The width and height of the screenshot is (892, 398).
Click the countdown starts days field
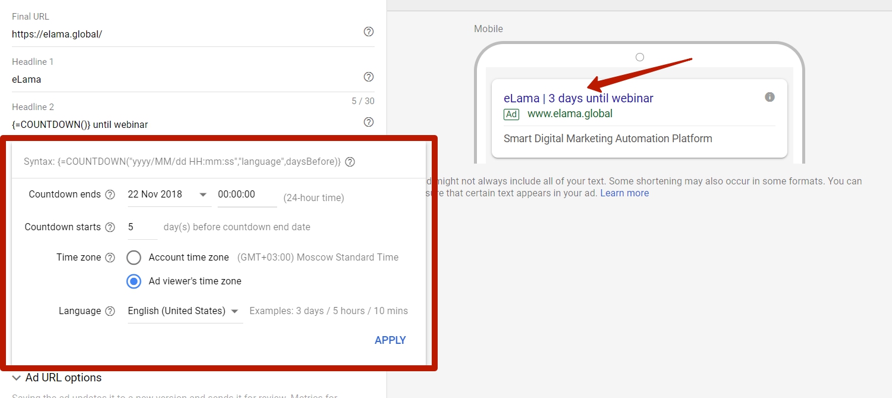(x=142, y=227)
